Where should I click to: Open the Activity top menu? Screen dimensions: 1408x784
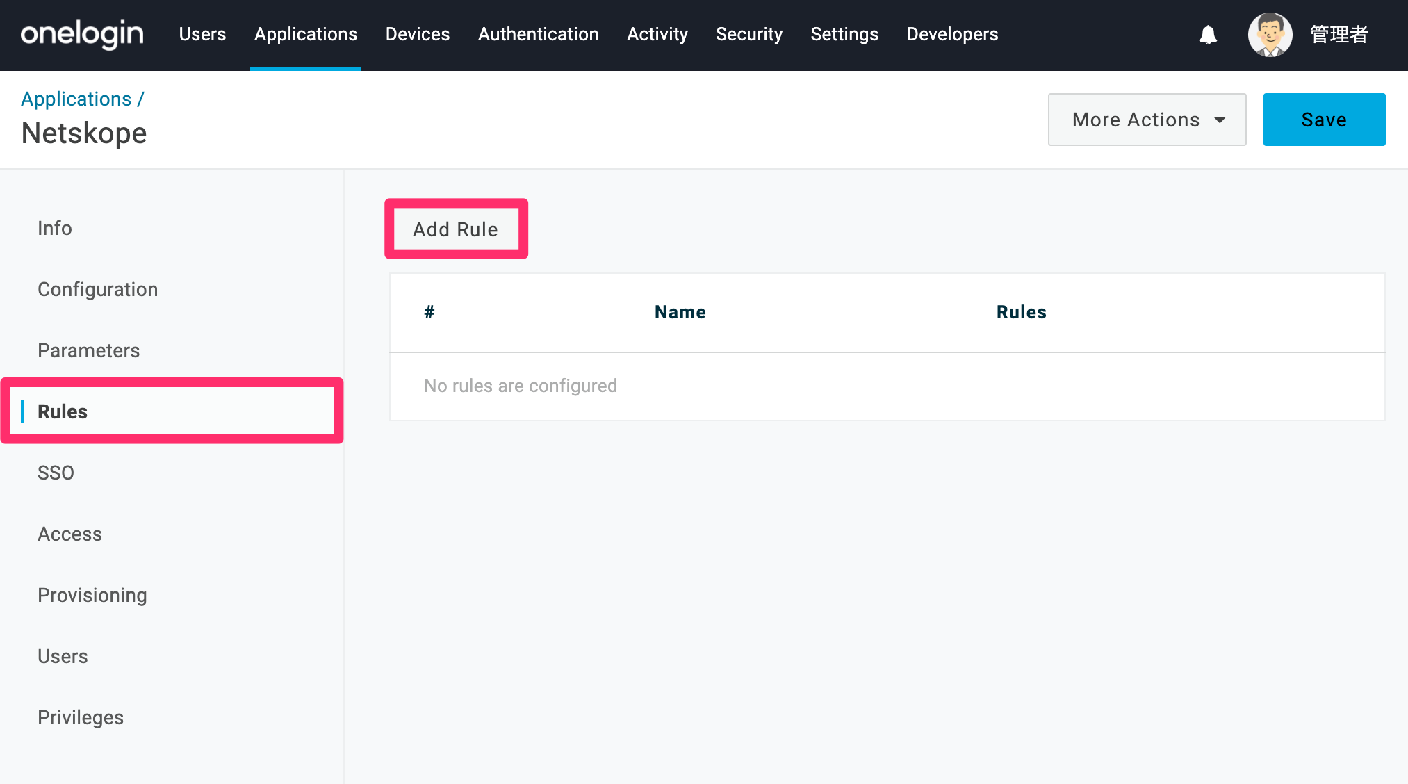click(657, 34)
